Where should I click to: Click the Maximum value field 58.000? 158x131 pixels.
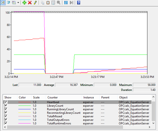coord(144,85)
